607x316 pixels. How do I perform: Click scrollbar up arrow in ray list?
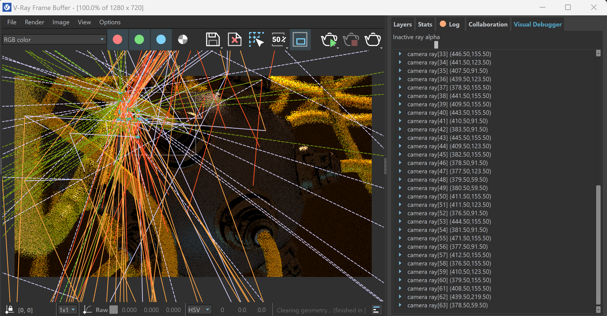tap(598, 53)
